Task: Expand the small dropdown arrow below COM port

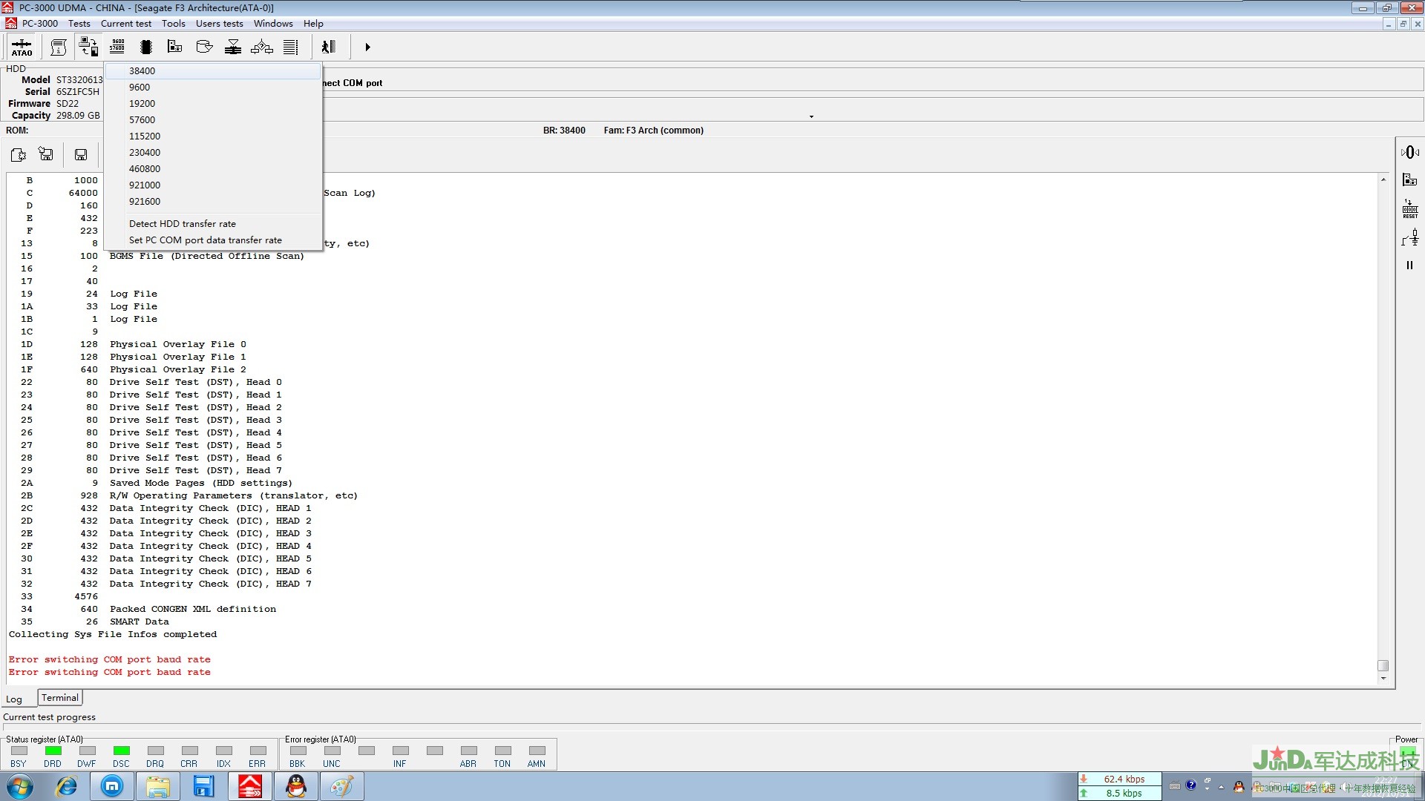Action: (x=811, y=116)
